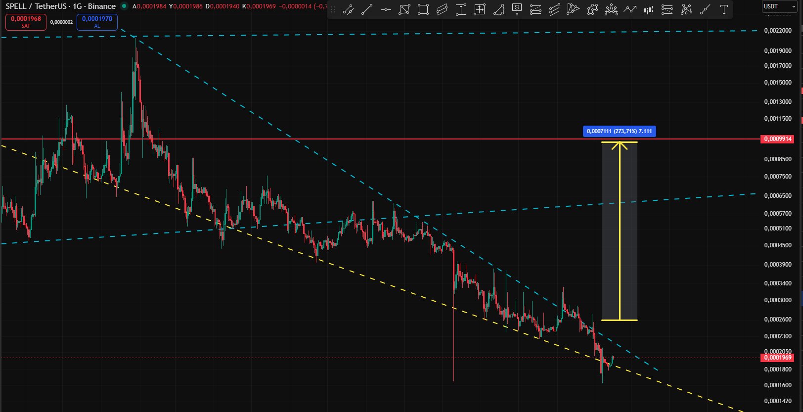Select the rectangle drawing tool
This screenshot has width=803, height=412.
423,10
